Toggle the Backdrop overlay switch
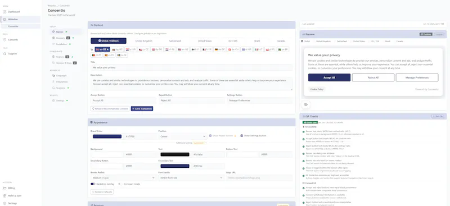The image size is (450, 206). coord(93,184)
